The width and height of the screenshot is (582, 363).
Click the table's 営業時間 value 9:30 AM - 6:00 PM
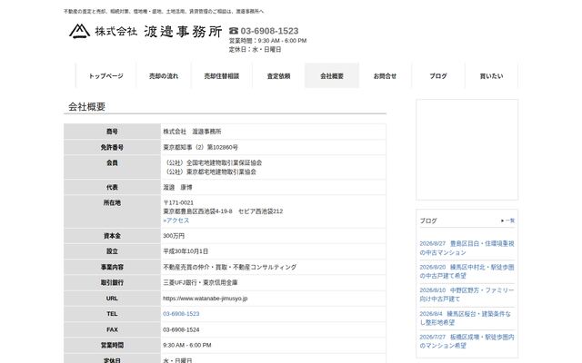click(x=187, y=345)
